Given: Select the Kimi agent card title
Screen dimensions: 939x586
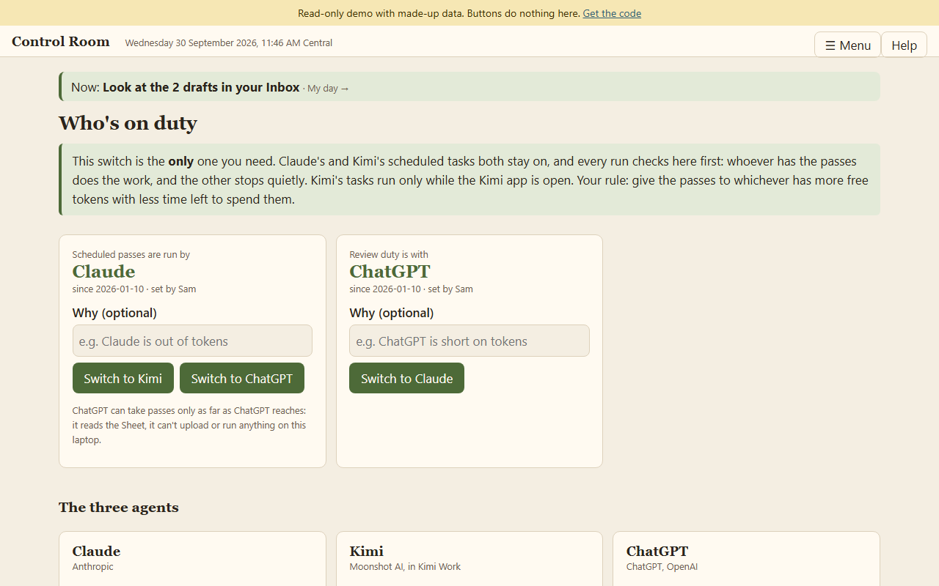Looking at the screenshot, I should click(366, 551).
